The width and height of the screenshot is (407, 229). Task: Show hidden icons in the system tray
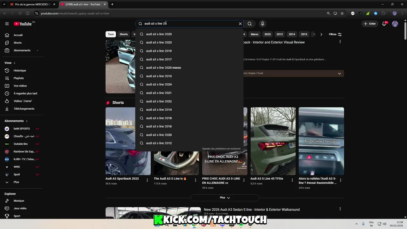(x=356, y=224)
